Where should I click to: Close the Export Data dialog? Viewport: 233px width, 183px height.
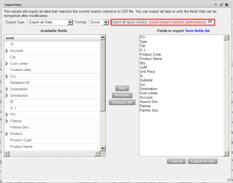[x=227, y=5]
